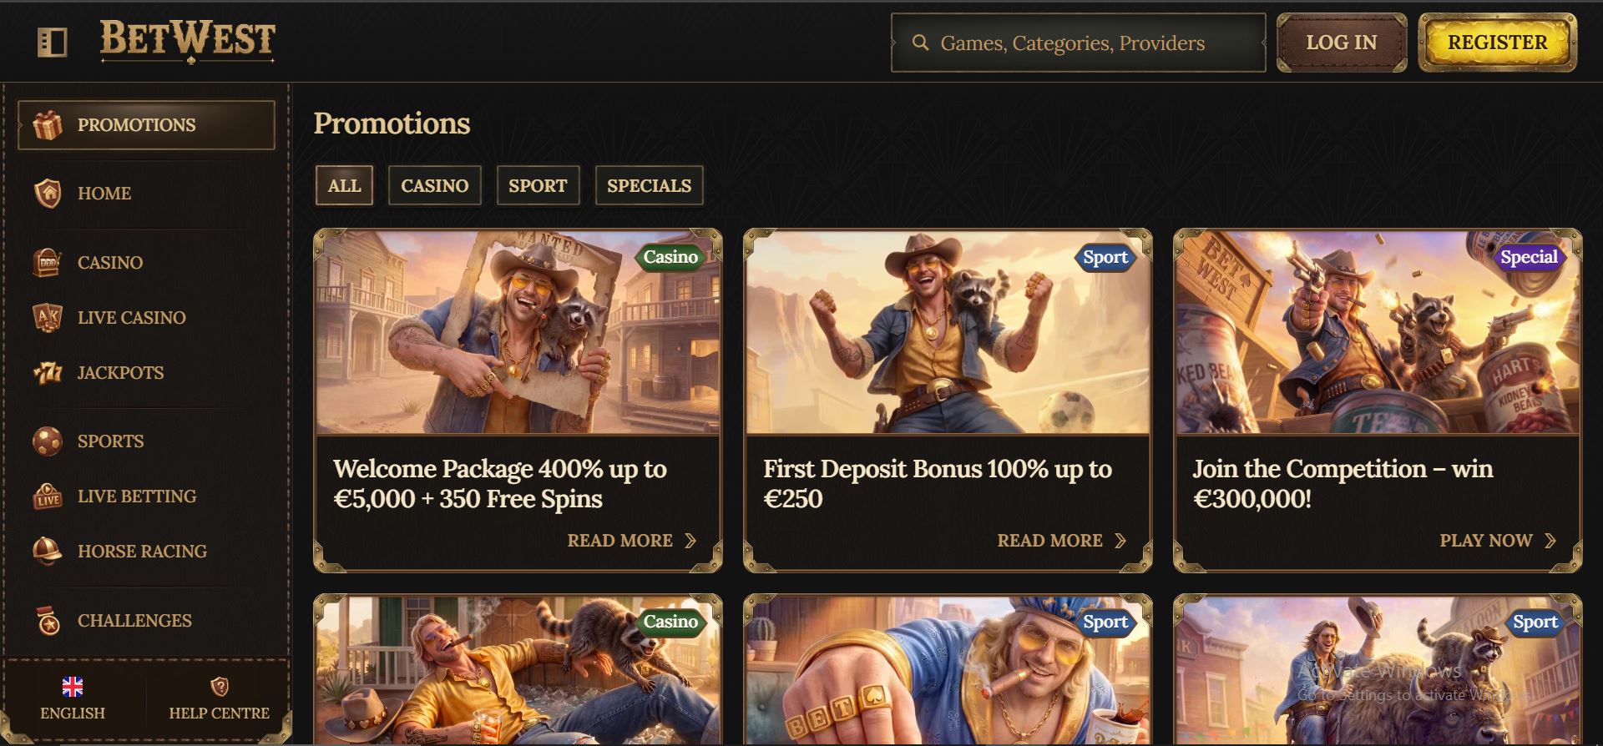Click the Log In button

pos(1342,43)
